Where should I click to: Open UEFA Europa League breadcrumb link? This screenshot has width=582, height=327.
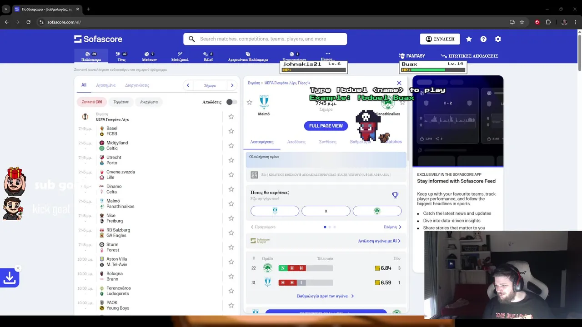pos(286,83)
